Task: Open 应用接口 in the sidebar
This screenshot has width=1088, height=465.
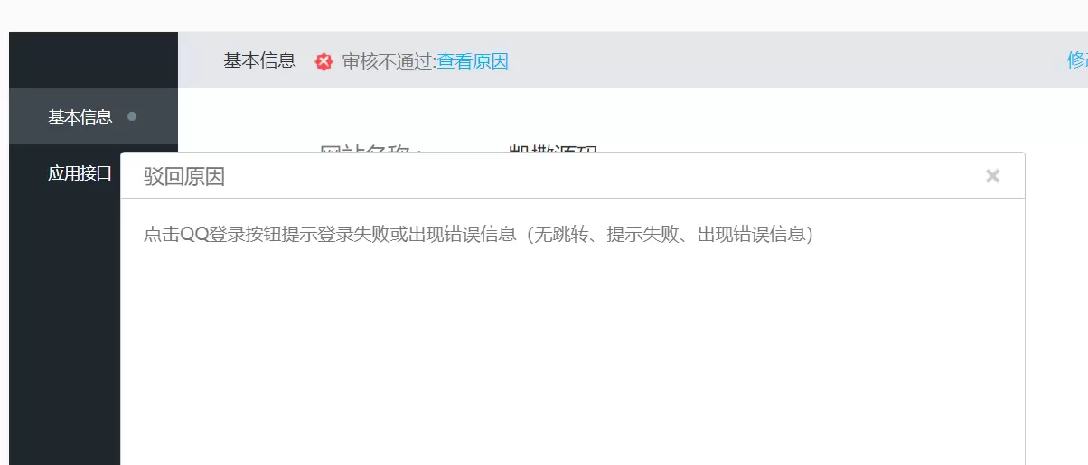Action: 80,173
